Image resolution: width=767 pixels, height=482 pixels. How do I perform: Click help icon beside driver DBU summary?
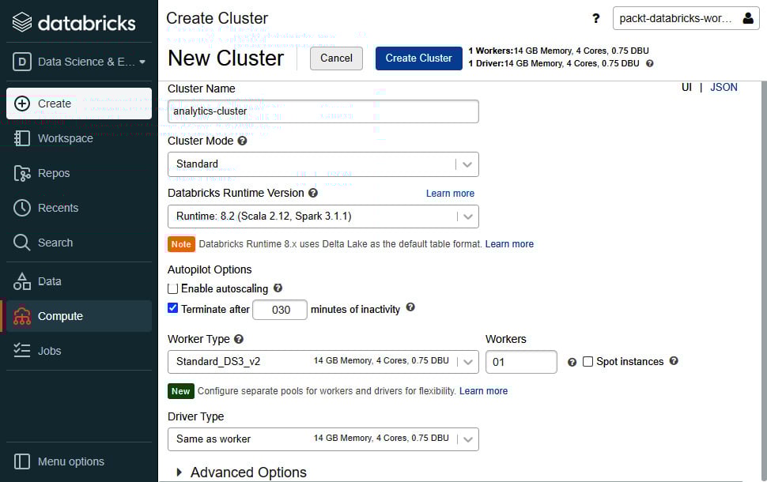tap(650, 63)
